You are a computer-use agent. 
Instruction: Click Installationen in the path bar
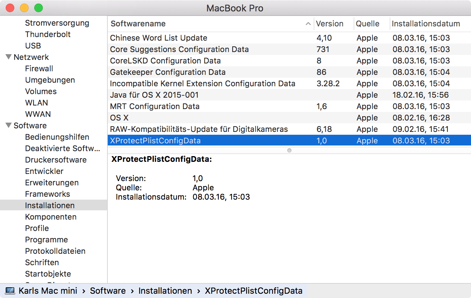click(165, 291)
